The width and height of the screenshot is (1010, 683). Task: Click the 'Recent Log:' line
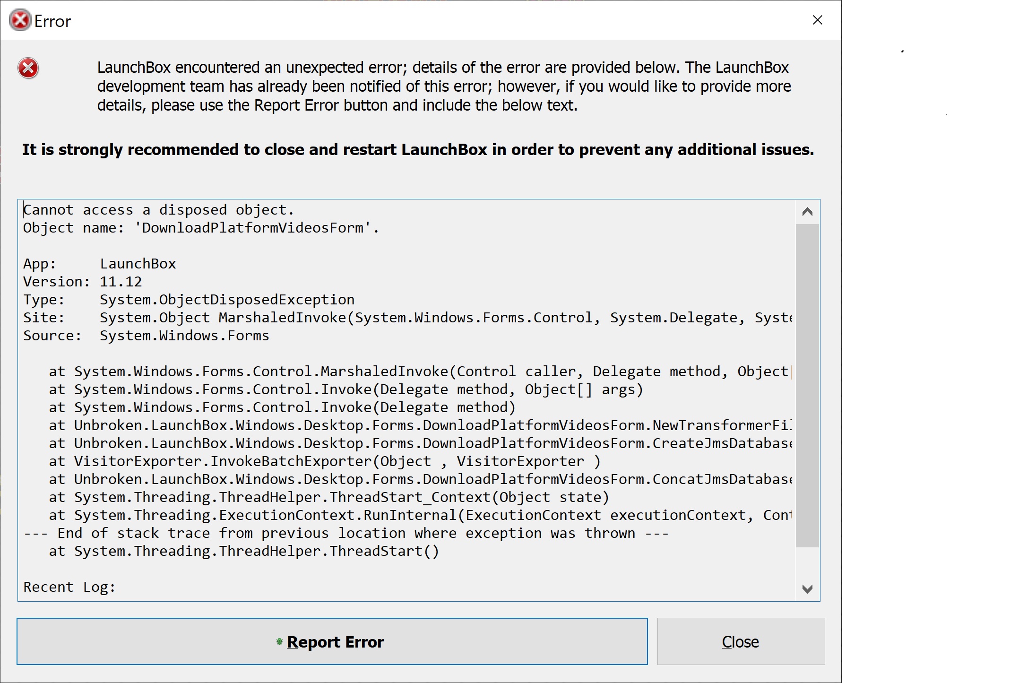69,587
